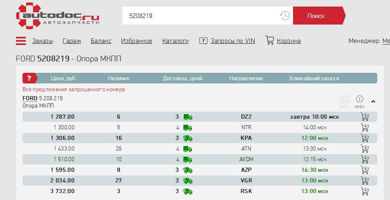Add the AZP offer to cart
390x200 pixels.
(365, 170)
